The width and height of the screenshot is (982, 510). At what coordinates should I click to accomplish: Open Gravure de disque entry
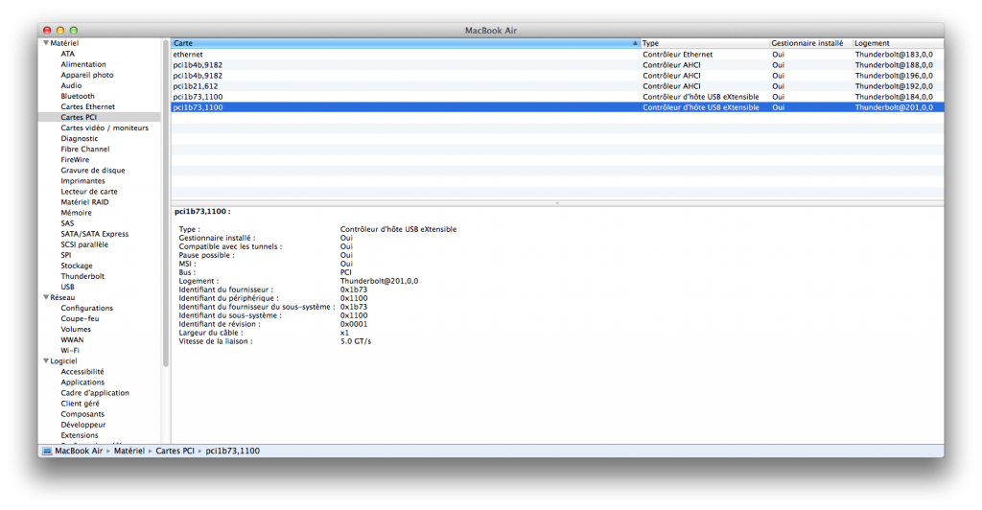(93, 171)
